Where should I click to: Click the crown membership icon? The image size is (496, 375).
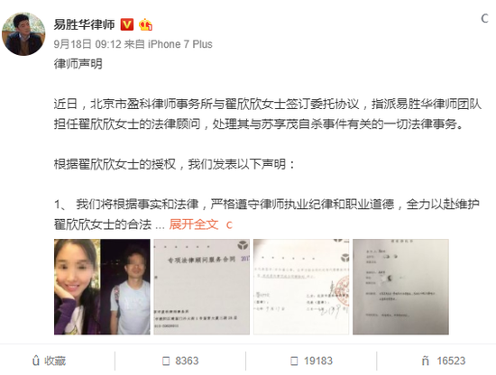pyautogui.click(x=145, y=24)
